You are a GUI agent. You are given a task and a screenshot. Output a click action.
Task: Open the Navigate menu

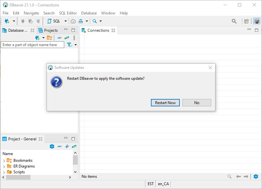pyautogui.click(x=31, y=13)
